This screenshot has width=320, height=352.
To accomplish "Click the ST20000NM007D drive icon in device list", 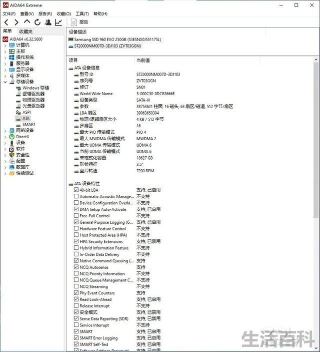I will coord(71,46).
